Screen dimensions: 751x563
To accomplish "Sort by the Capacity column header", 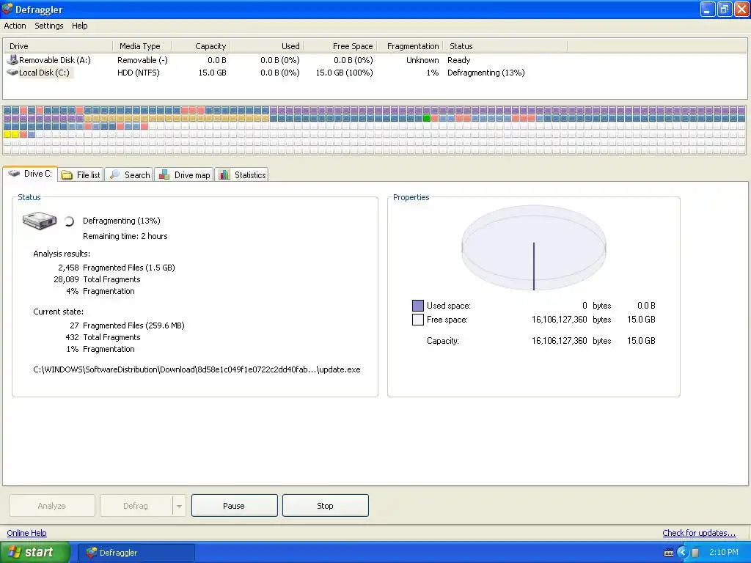I will [201, 46].
